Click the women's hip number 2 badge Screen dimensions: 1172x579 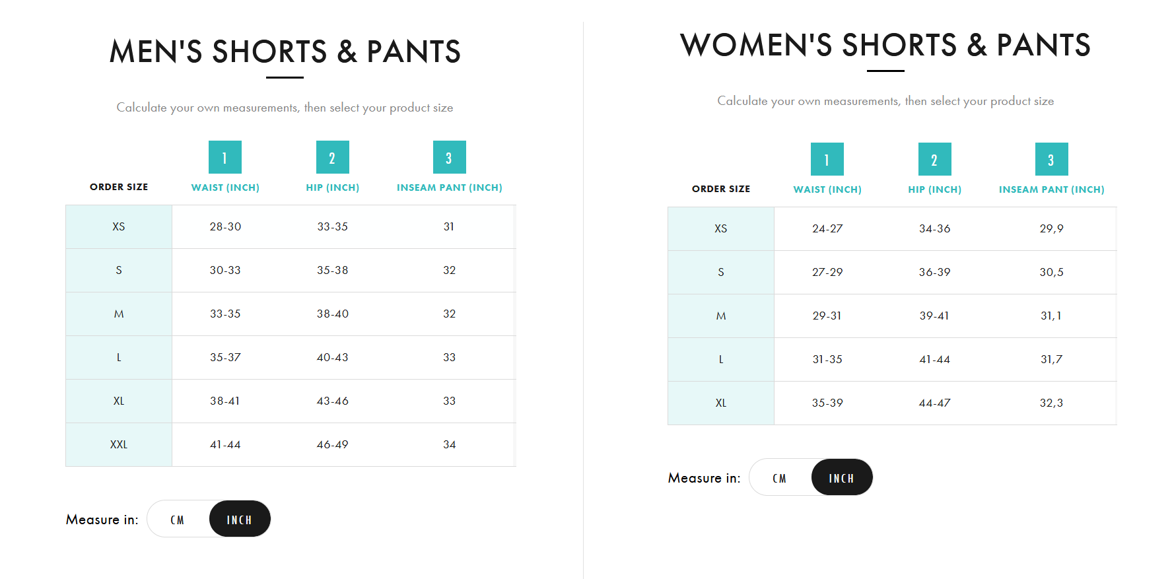tap(934, 159)
